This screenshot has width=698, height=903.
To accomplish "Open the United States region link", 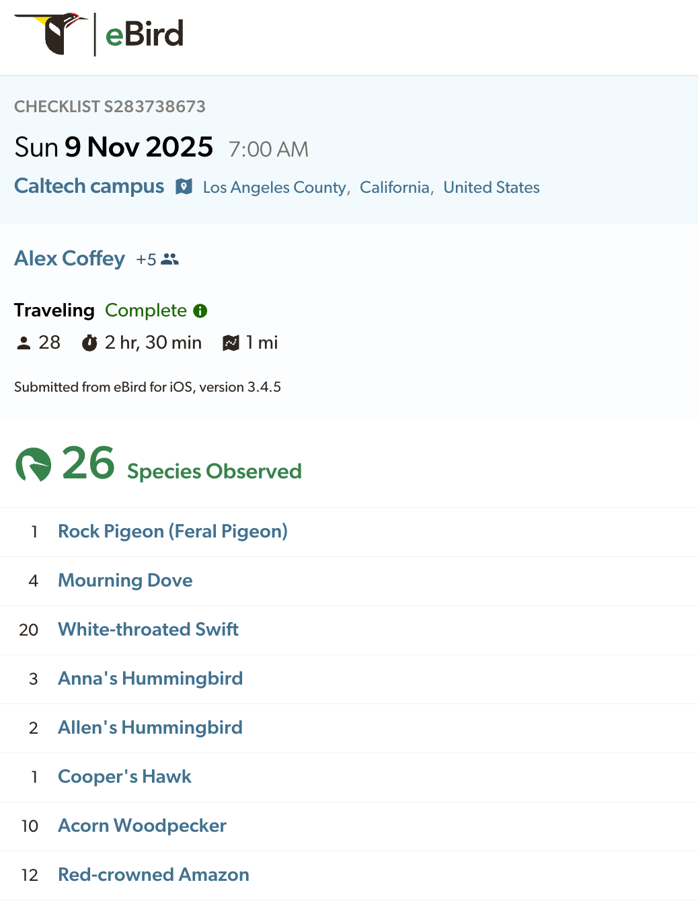I will tap(492, 187).
